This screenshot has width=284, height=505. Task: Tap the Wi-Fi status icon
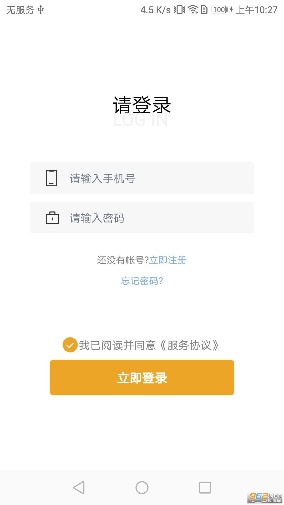pos(193,10)
